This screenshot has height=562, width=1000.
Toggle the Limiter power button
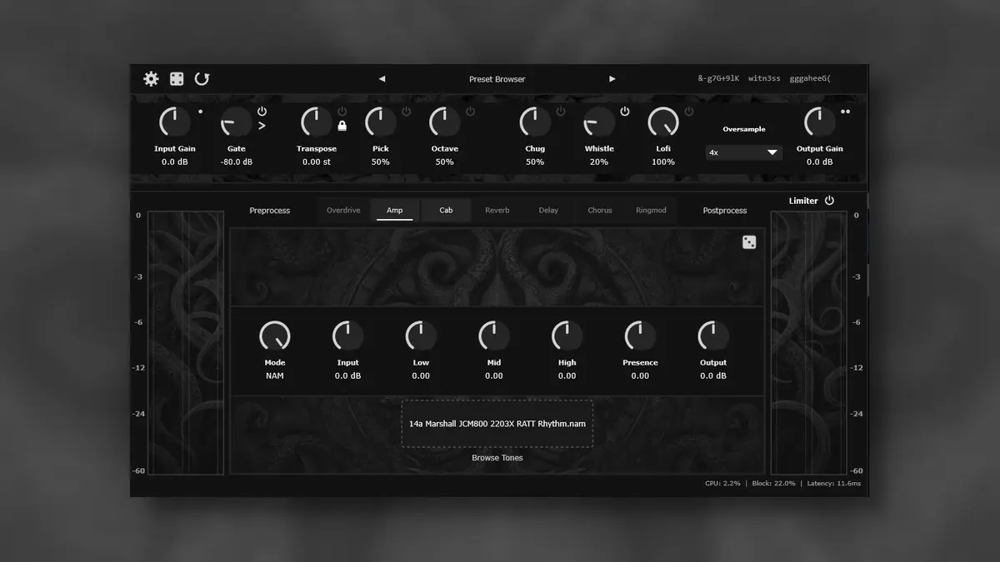pos(829,201)
